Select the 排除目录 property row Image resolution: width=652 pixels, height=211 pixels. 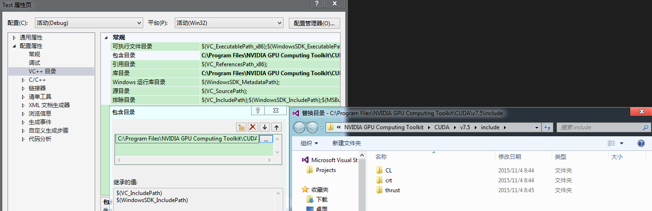(x=225, y=100)
